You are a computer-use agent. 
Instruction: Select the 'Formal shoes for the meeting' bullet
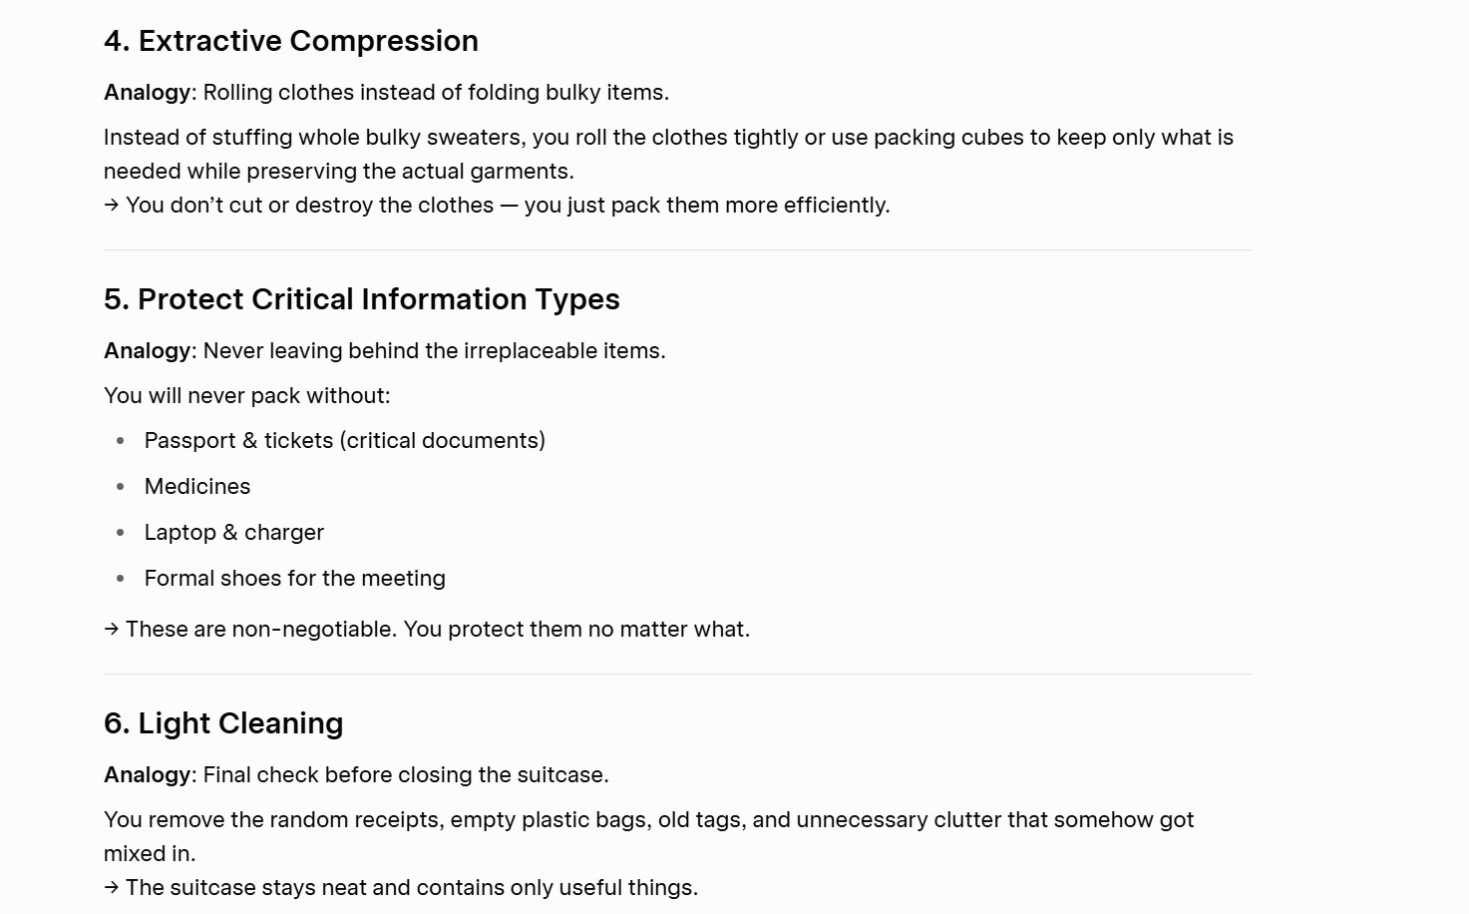pos(295,579)
